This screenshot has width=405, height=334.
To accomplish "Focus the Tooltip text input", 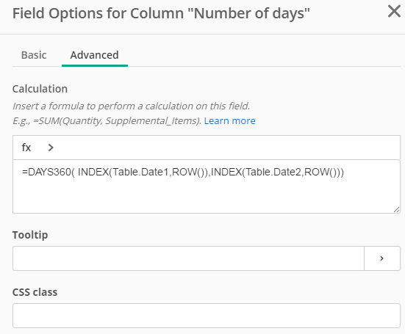I will coord(188,258).
